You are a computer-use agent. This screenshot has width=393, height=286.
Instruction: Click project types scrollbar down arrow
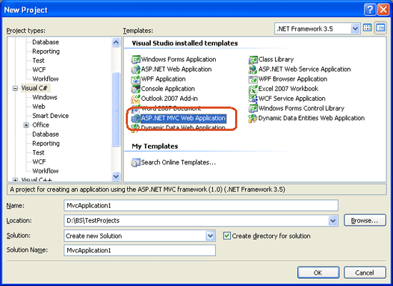pyautogui.click(x=116, y=177)
